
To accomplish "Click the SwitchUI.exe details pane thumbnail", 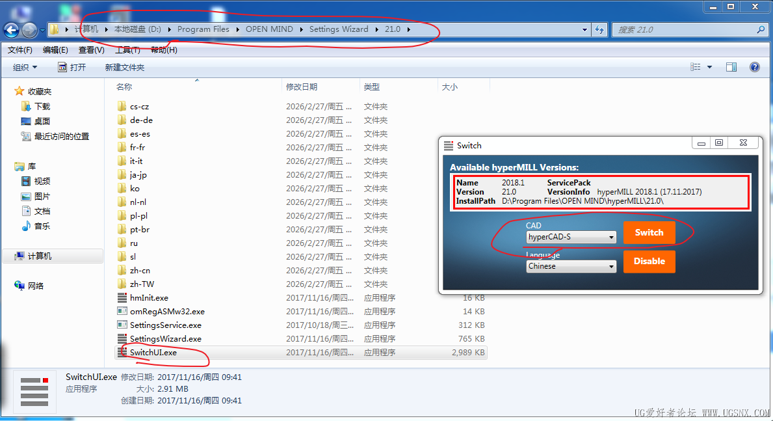I will click(x=34, y=392).
